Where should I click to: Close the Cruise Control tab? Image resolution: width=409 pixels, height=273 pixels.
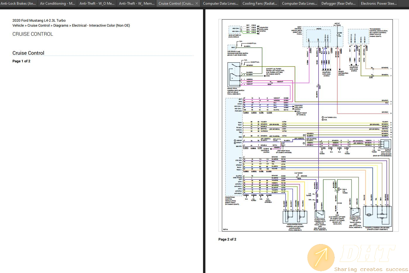point(197,4)
